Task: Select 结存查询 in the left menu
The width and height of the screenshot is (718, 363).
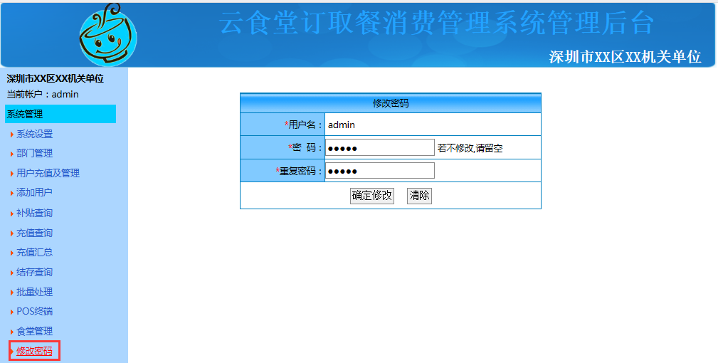Action: tap(34, 272)
